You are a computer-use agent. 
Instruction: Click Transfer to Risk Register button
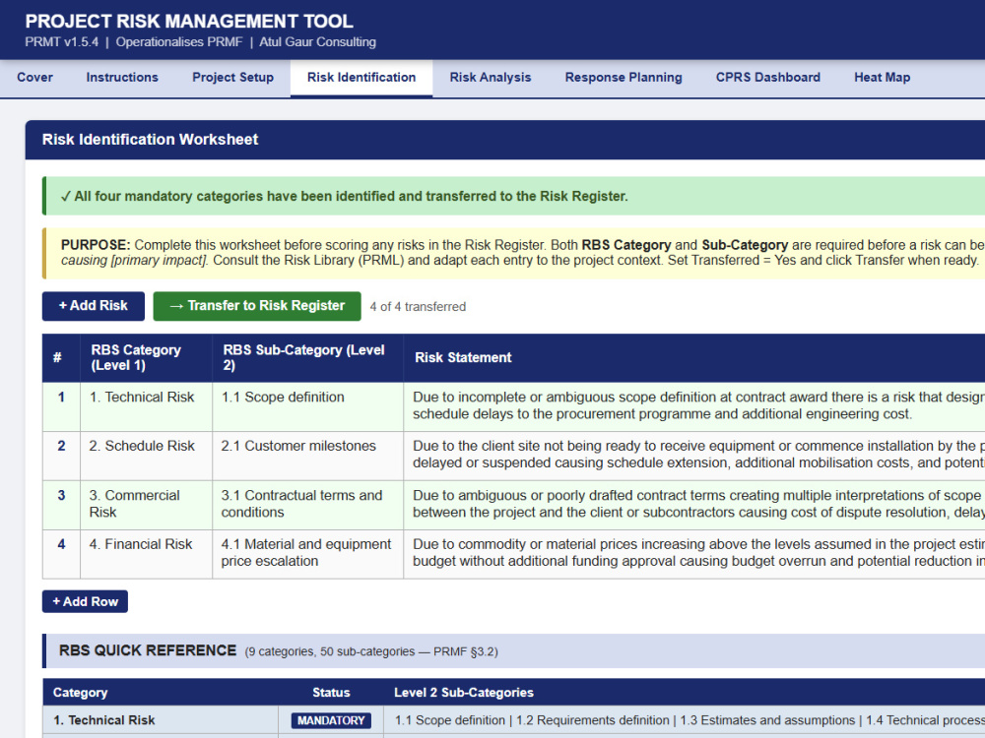coord(257,306)
